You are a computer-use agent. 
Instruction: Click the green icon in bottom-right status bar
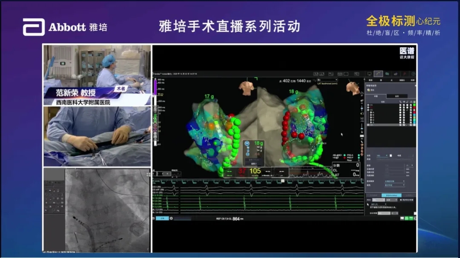[406, 218]
